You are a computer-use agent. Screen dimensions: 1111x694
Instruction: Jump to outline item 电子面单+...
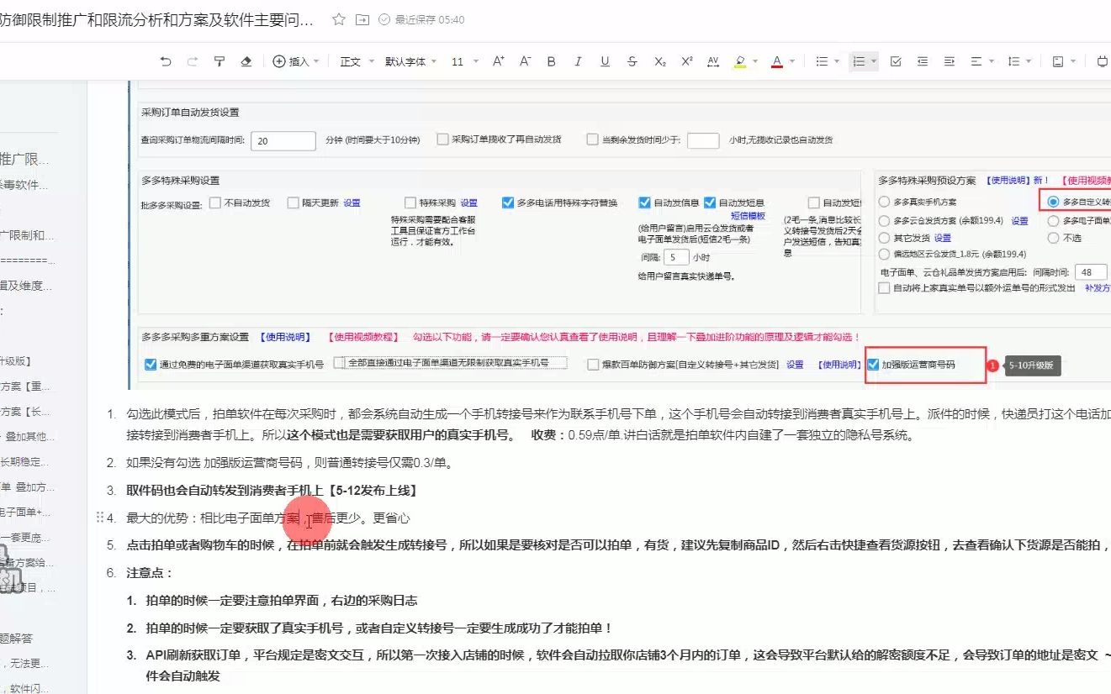(25, 513)
